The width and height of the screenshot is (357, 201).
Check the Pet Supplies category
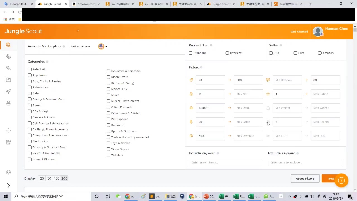tap(108, 119)
